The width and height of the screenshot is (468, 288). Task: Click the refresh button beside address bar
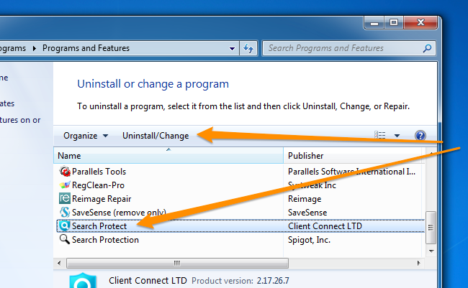[x=248, y=48]
